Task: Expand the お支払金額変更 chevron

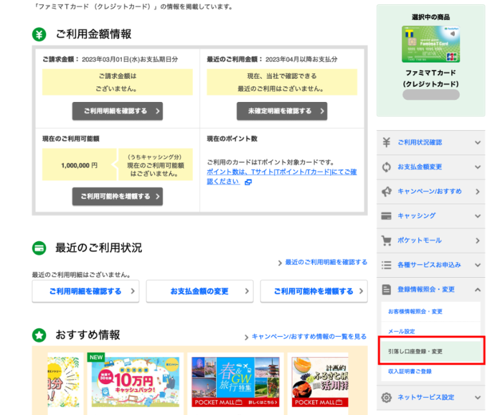Action: [x=478, y=167]
